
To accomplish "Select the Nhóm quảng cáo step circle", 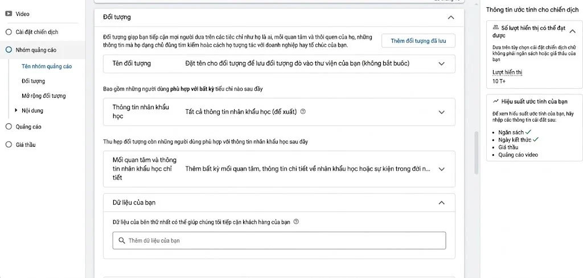I will click(9, 49).
